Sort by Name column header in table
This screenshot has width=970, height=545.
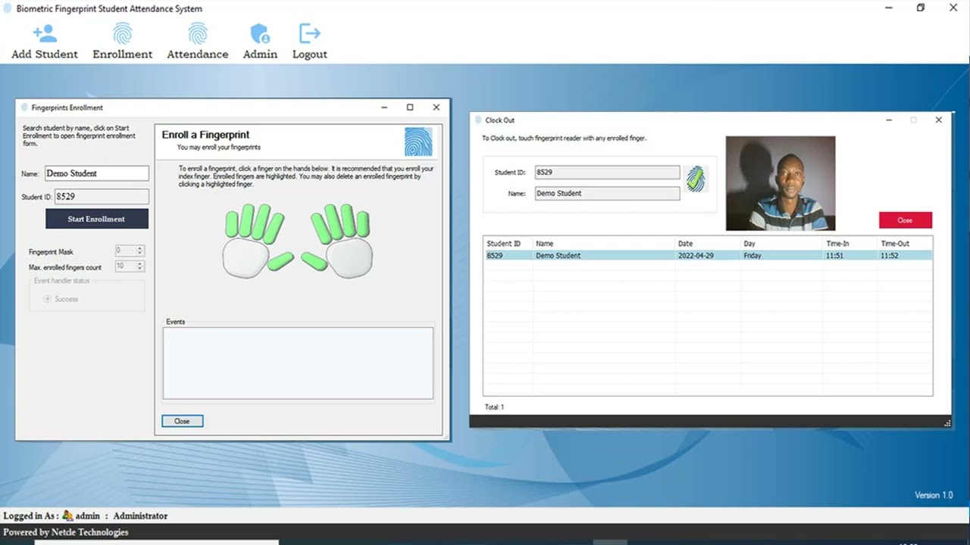tap(604, 244)
